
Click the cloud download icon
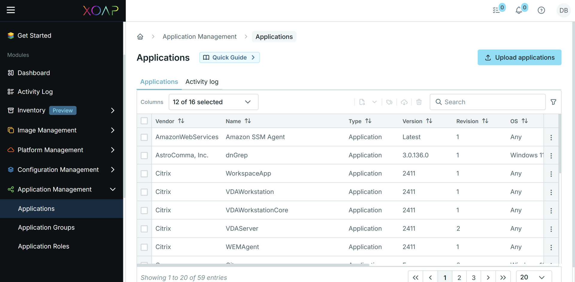[x=404, y=102]
